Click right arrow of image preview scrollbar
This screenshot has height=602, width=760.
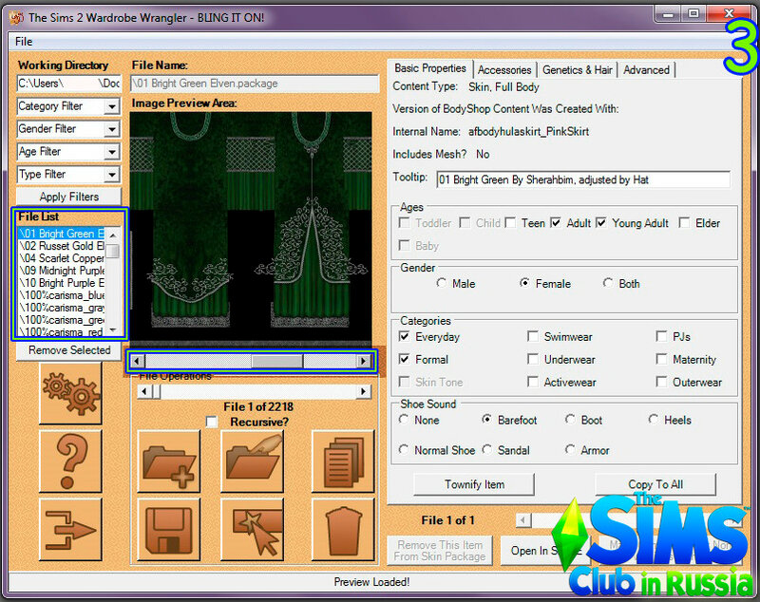click(364, 361)
